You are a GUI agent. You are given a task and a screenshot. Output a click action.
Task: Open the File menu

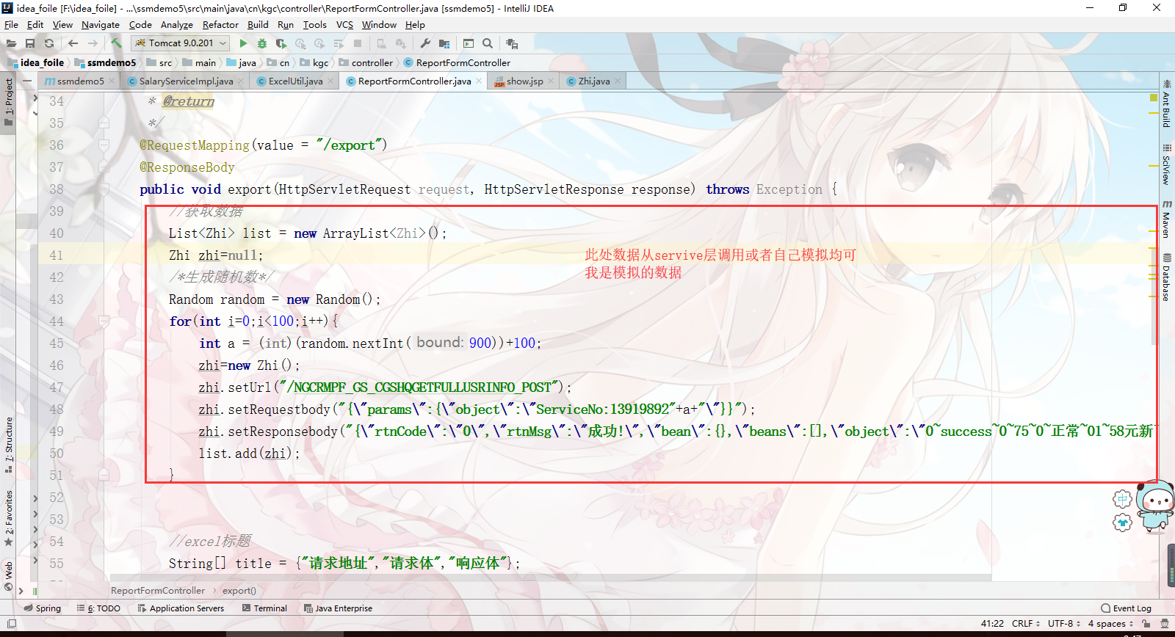(x=11, y=24)
